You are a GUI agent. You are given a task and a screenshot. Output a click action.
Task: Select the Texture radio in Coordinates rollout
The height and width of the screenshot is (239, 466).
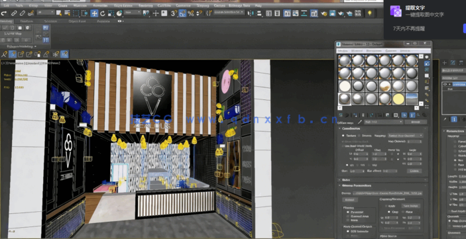point(343,135)
